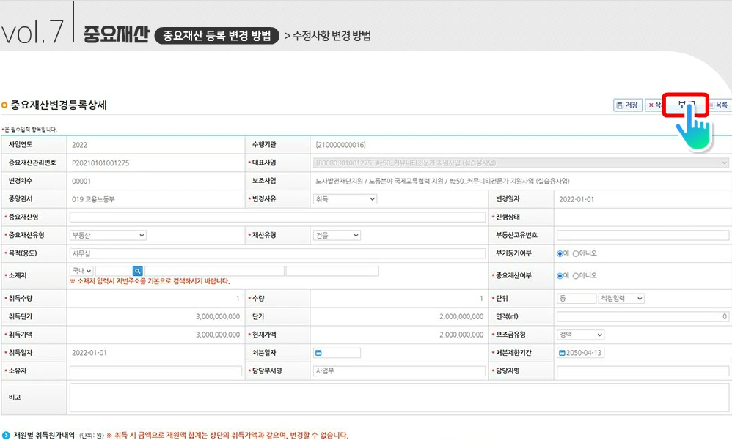Screen dimensions: 732x440
Task: Click the 목록 list button
Action: coord(720,105)
